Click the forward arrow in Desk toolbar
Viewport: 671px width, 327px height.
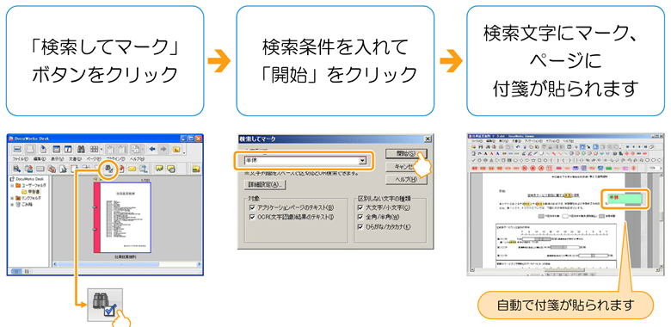tap(163, 149)
